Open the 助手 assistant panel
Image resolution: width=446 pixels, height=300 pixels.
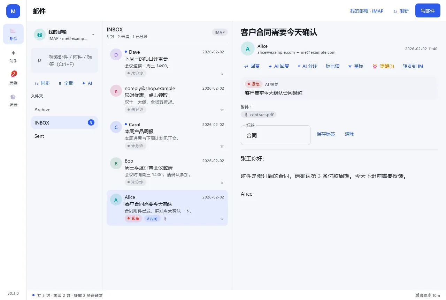tap(13, 56)
